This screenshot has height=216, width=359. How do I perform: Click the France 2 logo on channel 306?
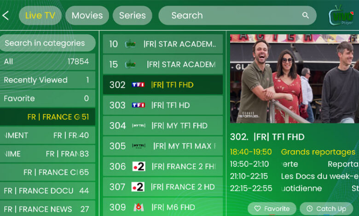[138, 166]
